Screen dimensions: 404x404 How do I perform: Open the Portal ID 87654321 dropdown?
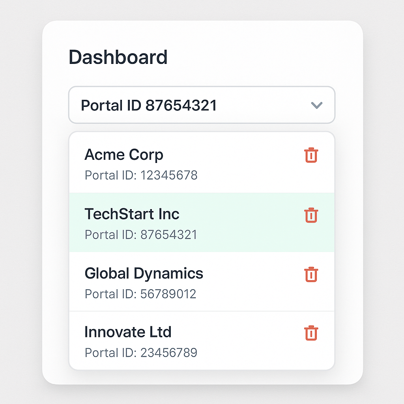click(x=202, y=105)
